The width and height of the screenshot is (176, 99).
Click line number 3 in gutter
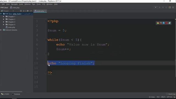37,31
